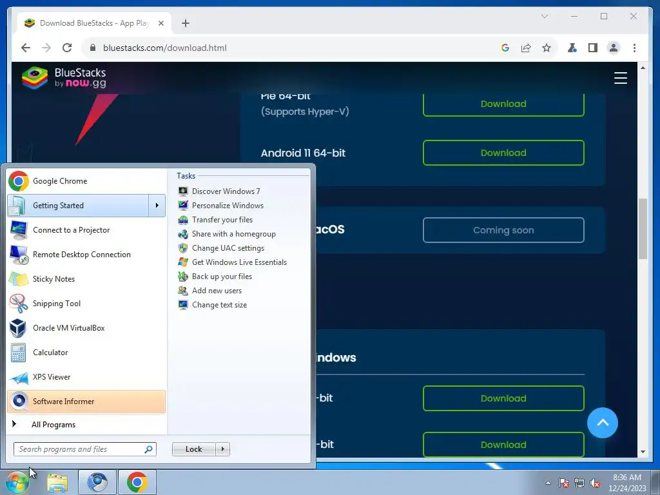Open shutdown options arrow beside Lock
The height and width of the screenshot is (495, 660).
(x=222, y=449)
